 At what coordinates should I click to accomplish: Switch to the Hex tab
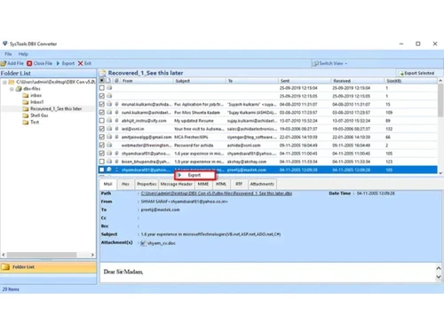[125, 184]
